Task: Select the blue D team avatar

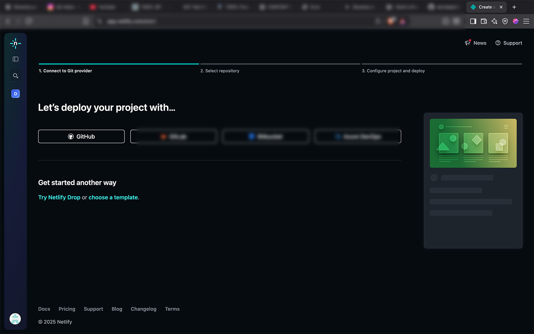Action: (16, 94)
